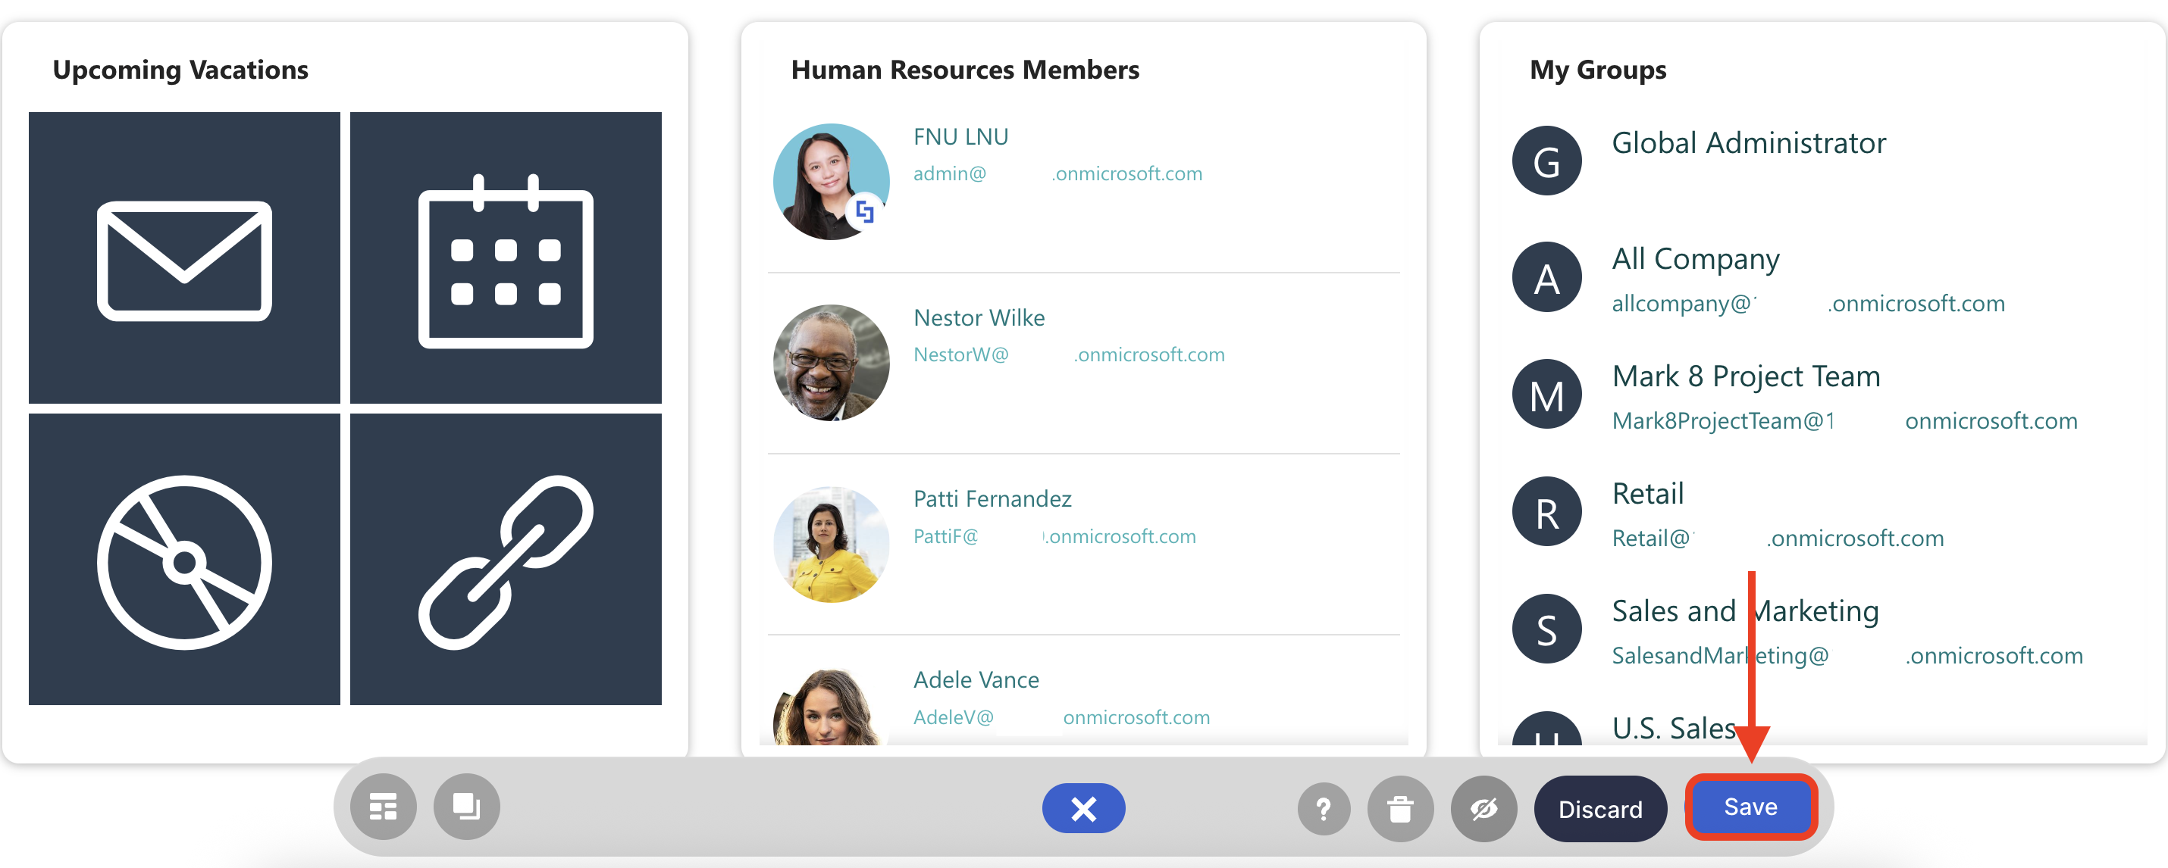Open Nestor Wilke's member profile
The height and width of the screenshot is (868, 2168).
coord(979,318)
